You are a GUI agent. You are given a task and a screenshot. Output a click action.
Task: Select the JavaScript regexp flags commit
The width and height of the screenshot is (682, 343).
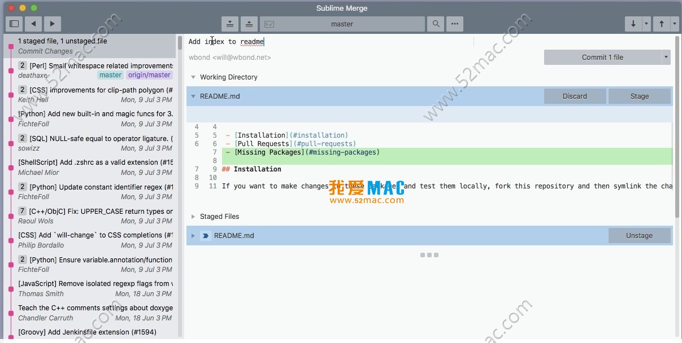point(90,288)
